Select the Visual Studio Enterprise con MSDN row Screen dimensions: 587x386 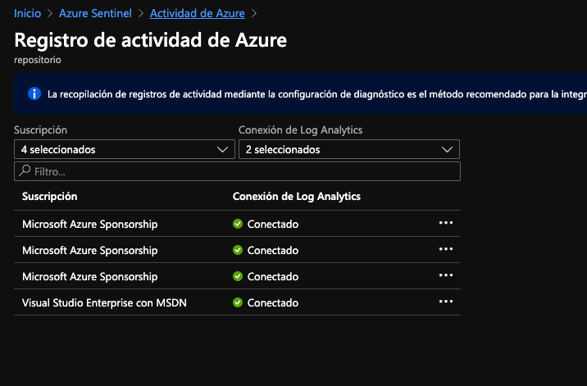pos(104,302)
